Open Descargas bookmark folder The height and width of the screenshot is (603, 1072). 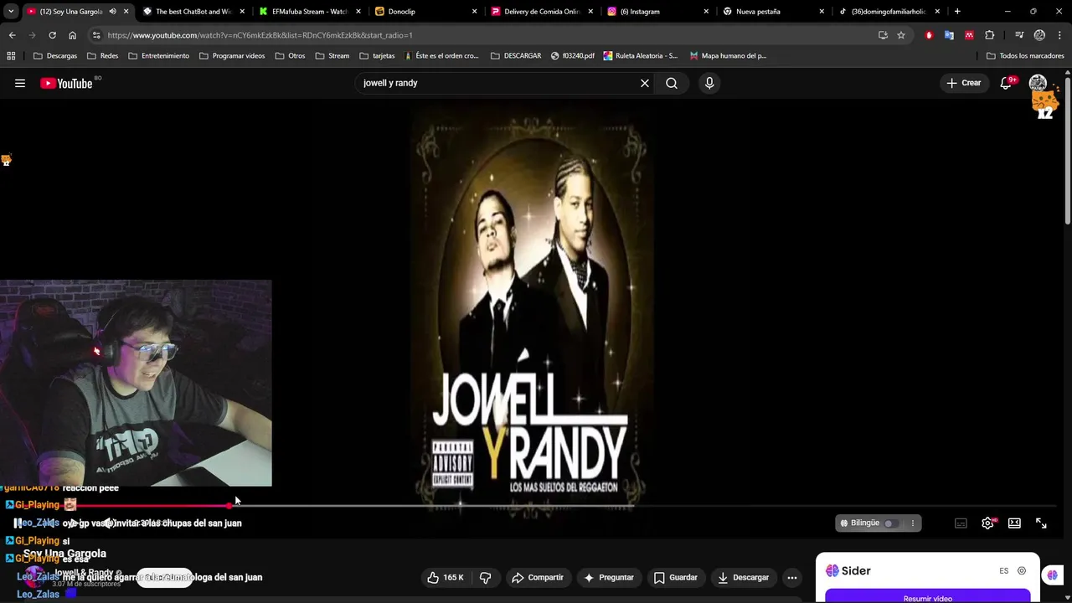tap(54, 55)
